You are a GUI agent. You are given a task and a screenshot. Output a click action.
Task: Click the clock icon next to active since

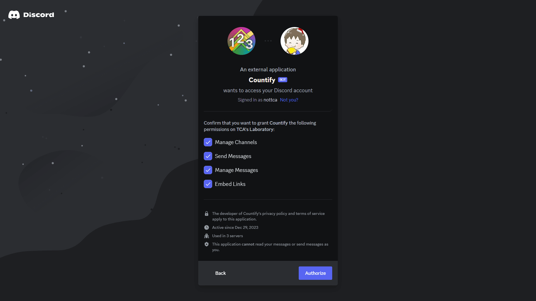click(207, 227)
